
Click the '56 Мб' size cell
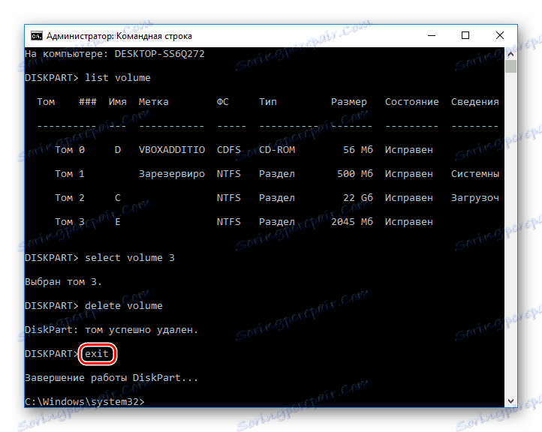click(358, 150)
